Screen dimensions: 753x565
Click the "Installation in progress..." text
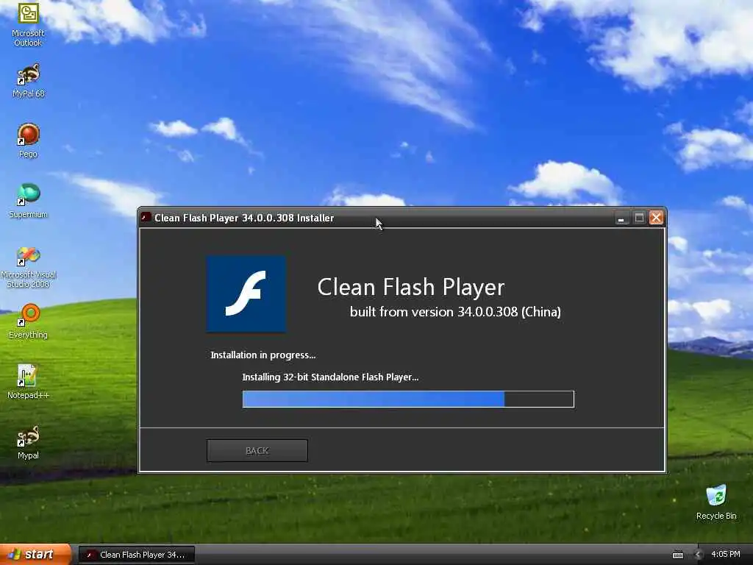pyautogui.click(x=263, y=355)
